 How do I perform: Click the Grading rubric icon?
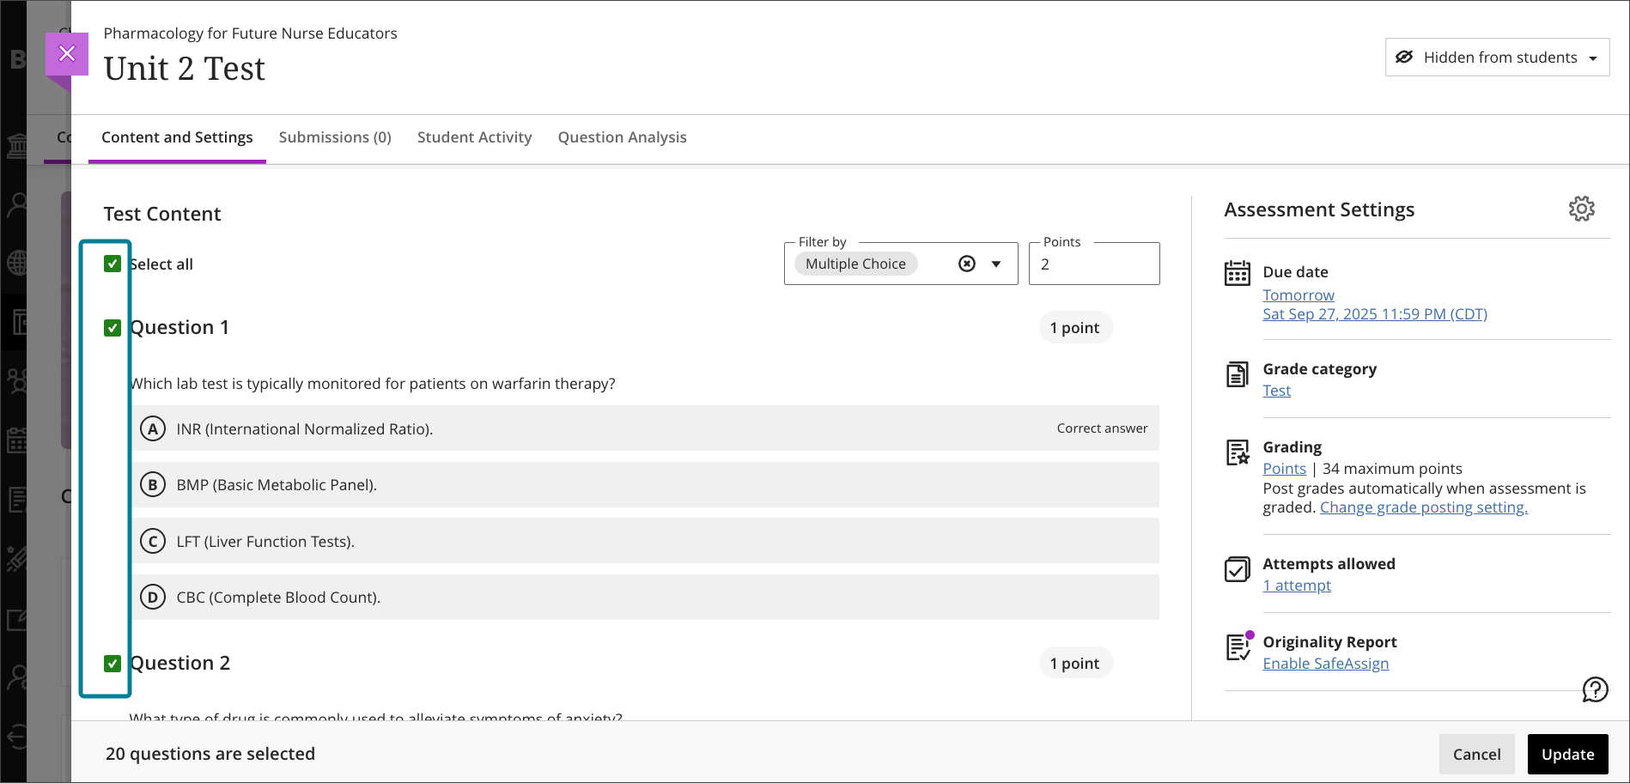pos(1237,452)
